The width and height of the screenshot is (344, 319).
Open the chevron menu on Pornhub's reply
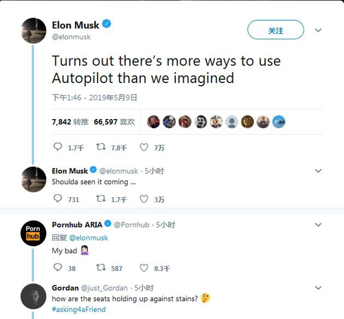(318, 225)
